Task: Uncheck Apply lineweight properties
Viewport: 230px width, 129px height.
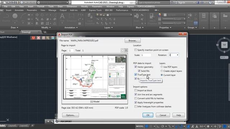Action: pos(136,102)
